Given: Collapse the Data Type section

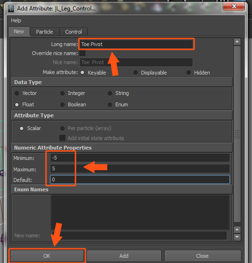Looking at the screenshot, I should (122, 82).
